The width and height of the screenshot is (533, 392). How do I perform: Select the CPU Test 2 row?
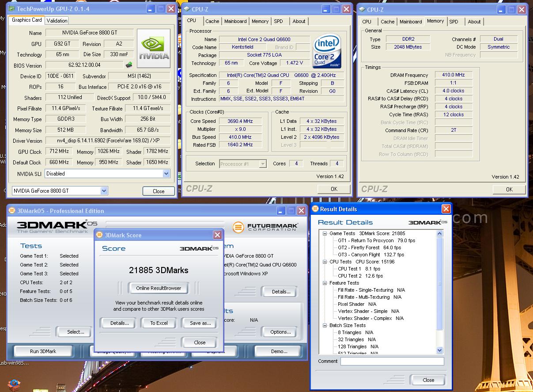(x=360, y=276)
